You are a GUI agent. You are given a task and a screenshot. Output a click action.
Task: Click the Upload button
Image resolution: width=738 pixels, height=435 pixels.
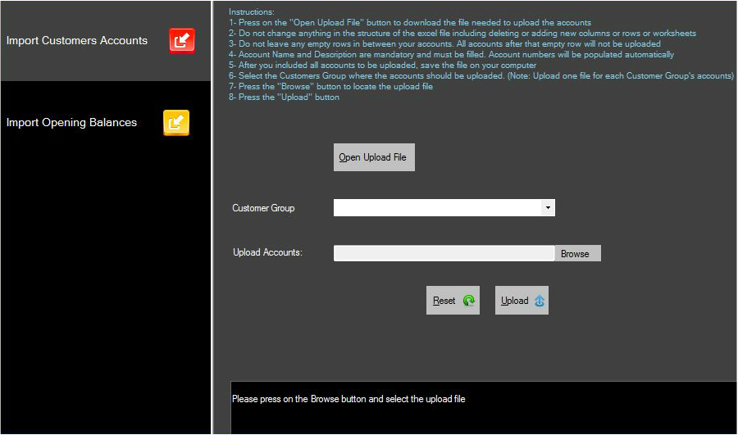pyautogui.click(x=522, y=300)
